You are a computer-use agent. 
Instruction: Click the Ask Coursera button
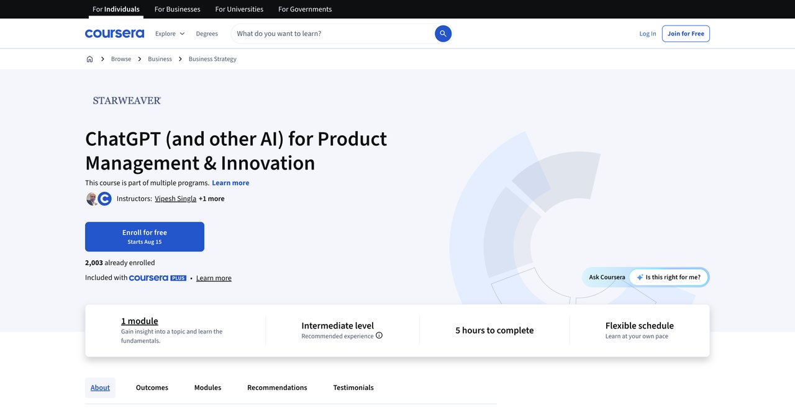pyautogui.click(x=607, y=278)
